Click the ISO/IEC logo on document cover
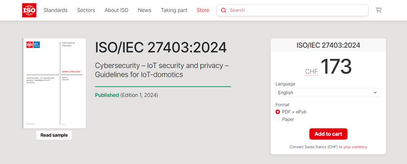The height and width of the screenshot is (164, 407). (x=33, y=44)
